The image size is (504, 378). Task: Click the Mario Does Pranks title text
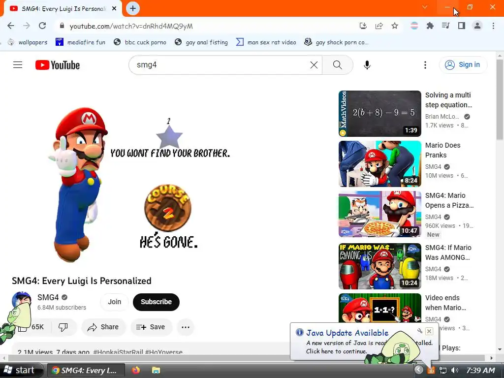pos(442,150)
